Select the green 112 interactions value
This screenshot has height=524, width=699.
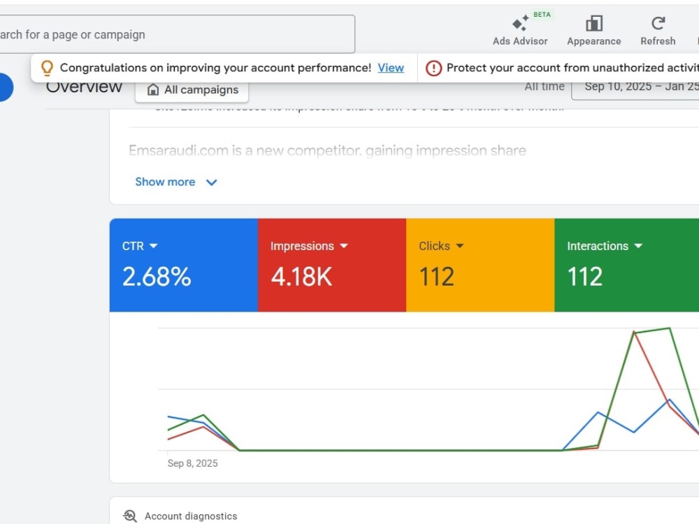[x=585, y=276]
